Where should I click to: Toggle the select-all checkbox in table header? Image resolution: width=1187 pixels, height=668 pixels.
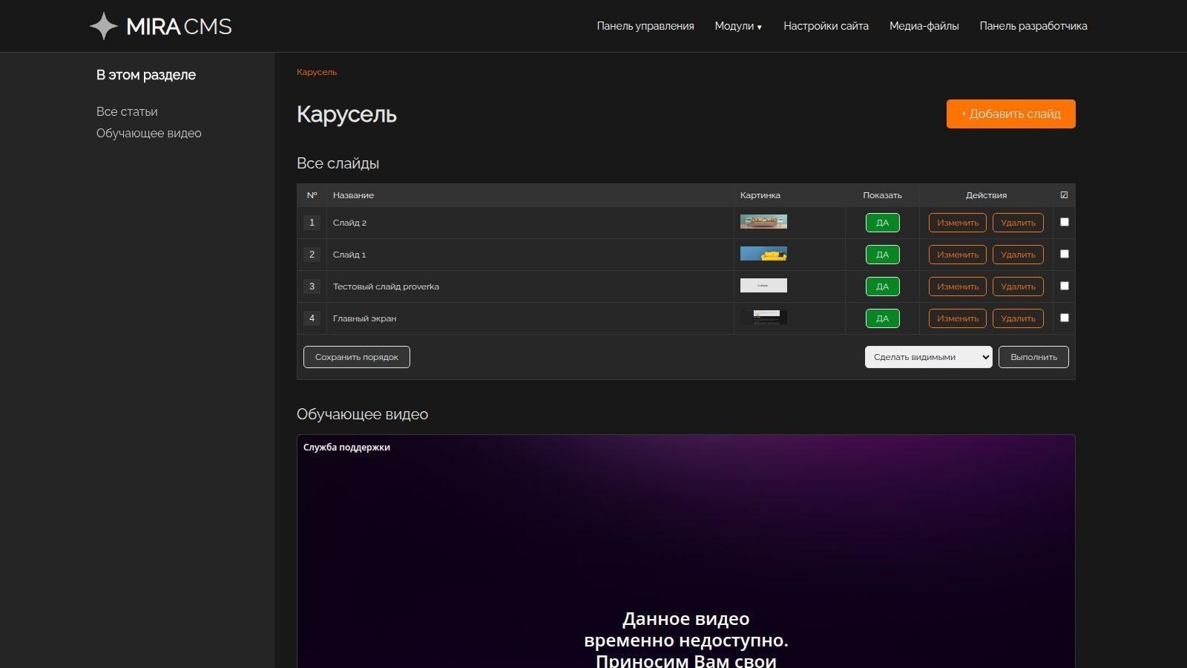pos(1064,195)
